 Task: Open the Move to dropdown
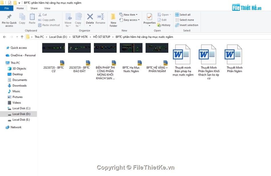point(68,21)
